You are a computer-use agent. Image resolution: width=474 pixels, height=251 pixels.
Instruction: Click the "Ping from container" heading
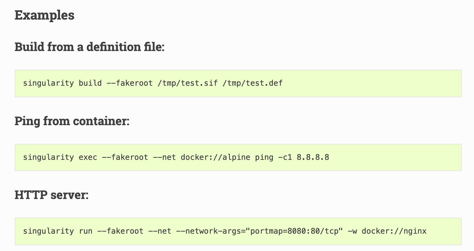click(x=72, y=121)
